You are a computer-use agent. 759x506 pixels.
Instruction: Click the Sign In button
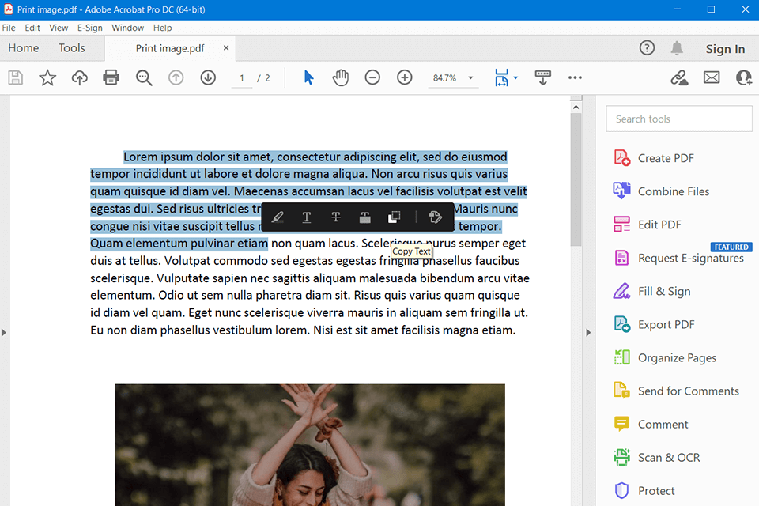tap(725, 49)
